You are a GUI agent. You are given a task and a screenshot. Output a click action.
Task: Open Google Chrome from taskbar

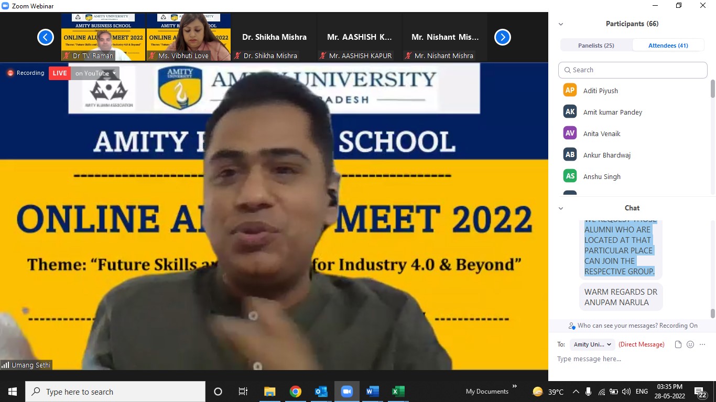295,392
